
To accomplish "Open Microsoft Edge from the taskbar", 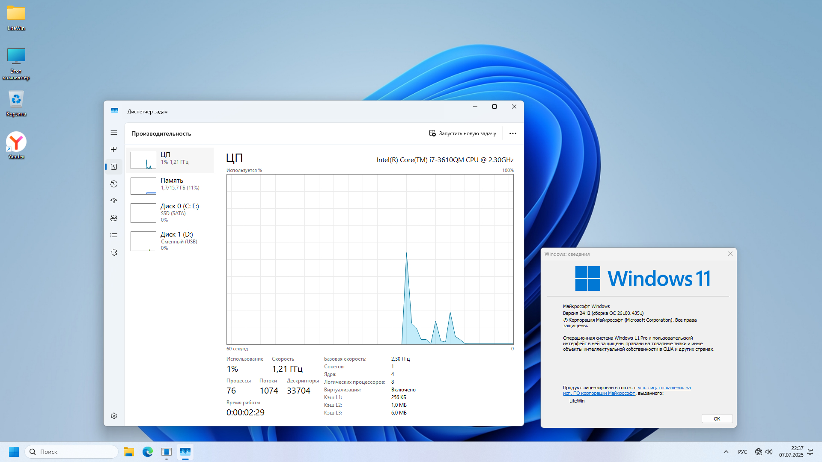I will pyautogui.click(x=148, y=452).
